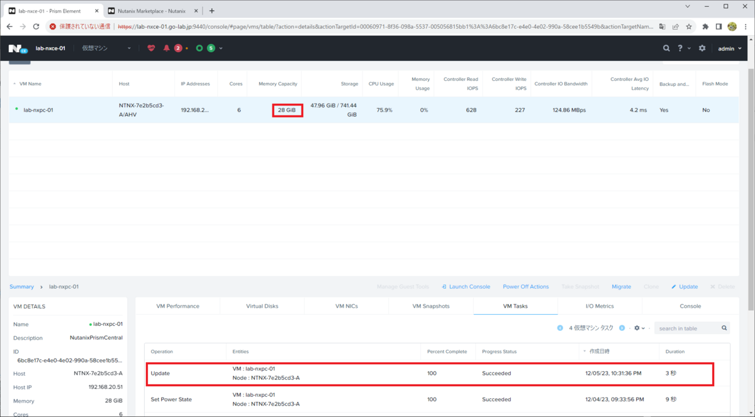Go to next page of VM tasks
The image size is (755, 417).
[622, 328]
